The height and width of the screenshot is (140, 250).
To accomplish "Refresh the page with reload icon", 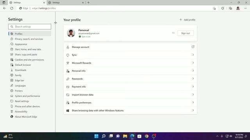I will click(12, 8).
